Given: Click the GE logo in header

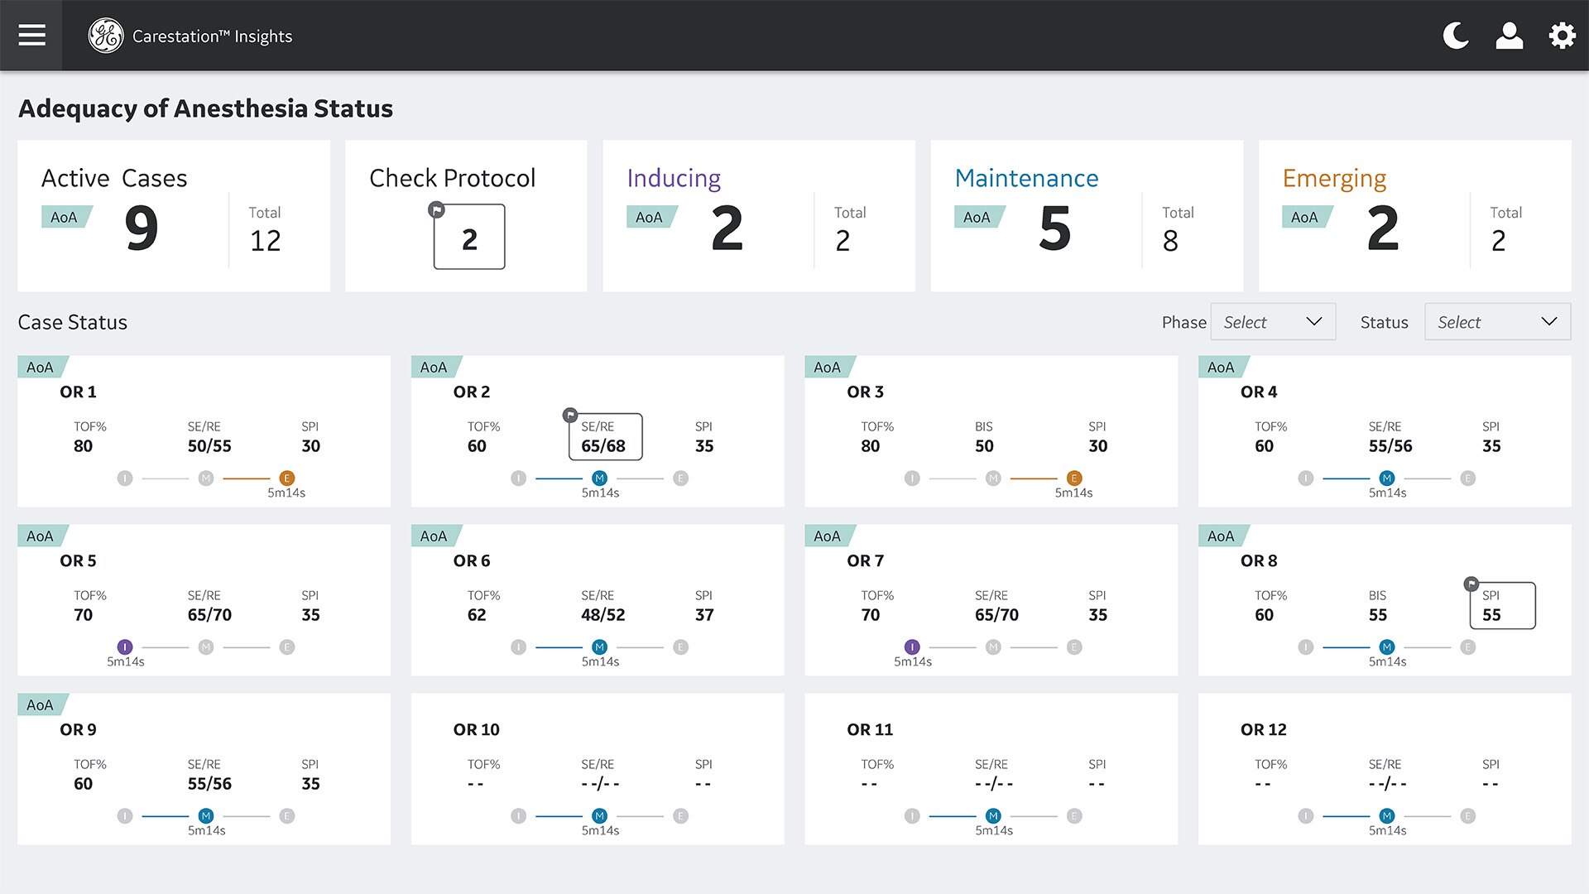Looking at the screenshot, I should pos(106,36).
